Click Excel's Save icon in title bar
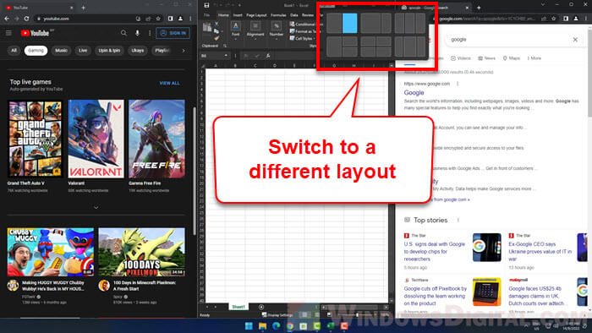Image resolution: width=592 pixels, height=333 pixels. tap(206, 5)
